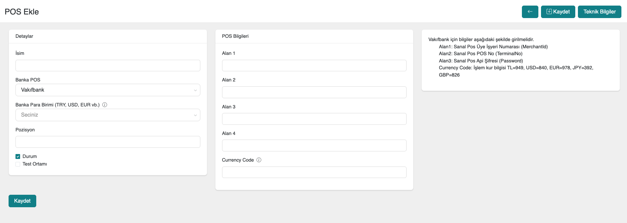Click the top Kaydet save button
The width and height of the screenshot is (627, 223).
click(558, 12)
